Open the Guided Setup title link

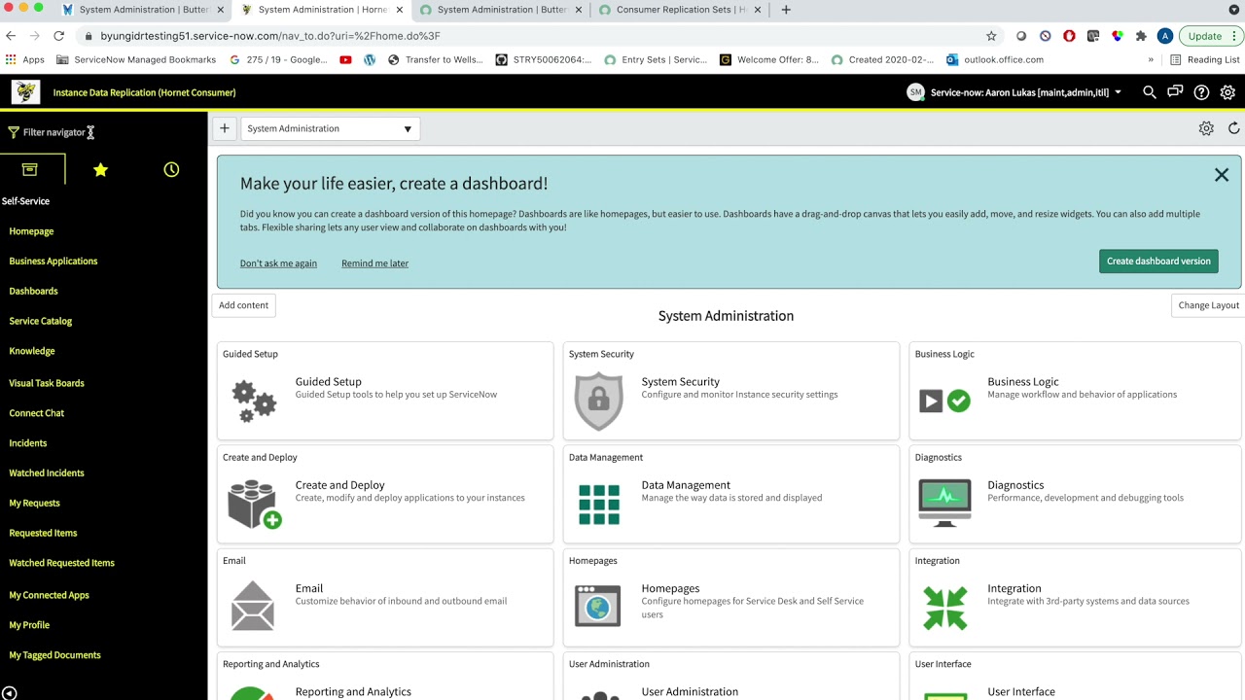click(x=329, y=382)
